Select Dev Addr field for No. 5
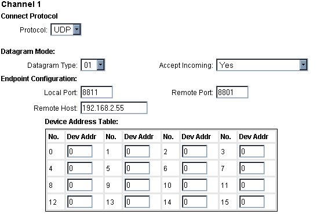This screenshot has width=328, height=218. tap(137, 168)
